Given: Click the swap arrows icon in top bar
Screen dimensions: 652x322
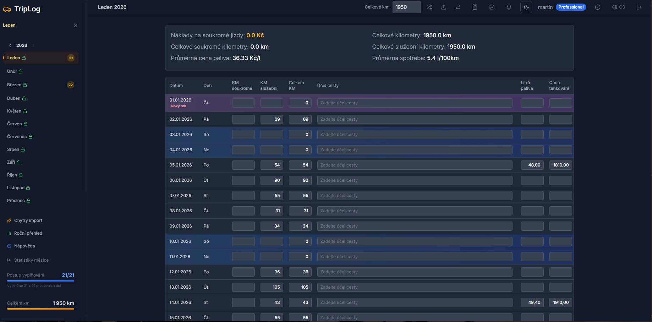Looking at the screenshot, I should 458,7.
